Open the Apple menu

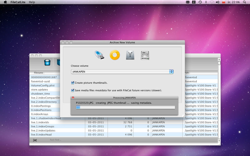(5, 2)
